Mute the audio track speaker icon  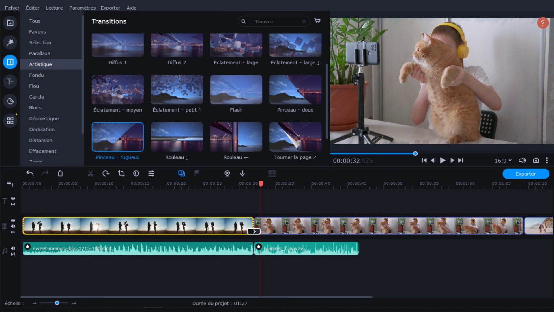click(x=13, y=248)
